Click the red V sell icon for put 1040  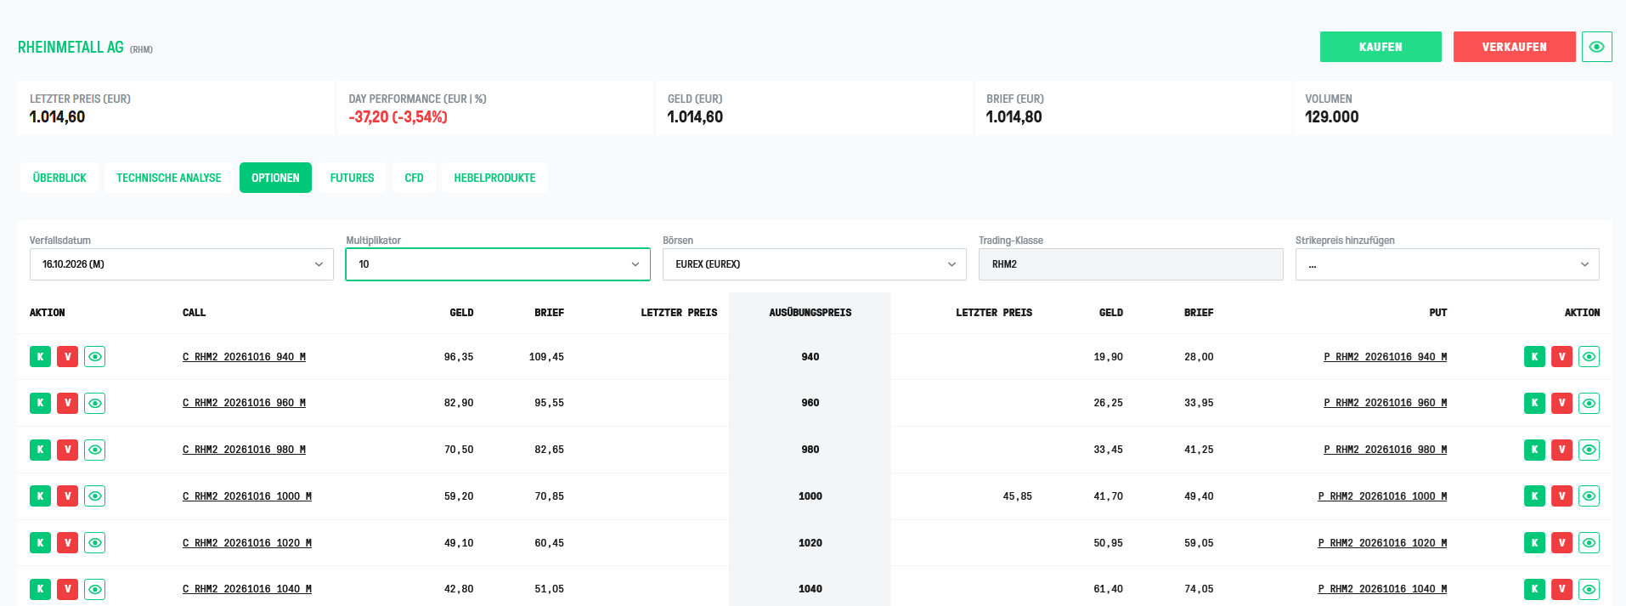(x=1561, y=589)
